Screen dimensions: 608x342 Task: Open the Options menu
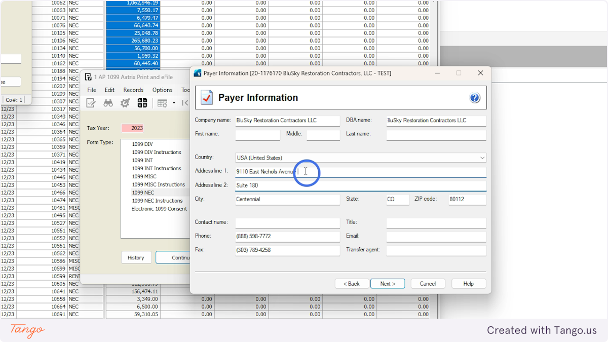[x=162, y=90]
